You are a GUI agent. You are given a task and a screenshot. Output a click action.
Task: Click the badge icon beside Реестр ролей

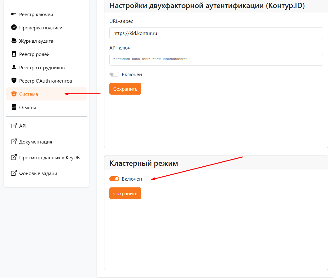point(14,54)
